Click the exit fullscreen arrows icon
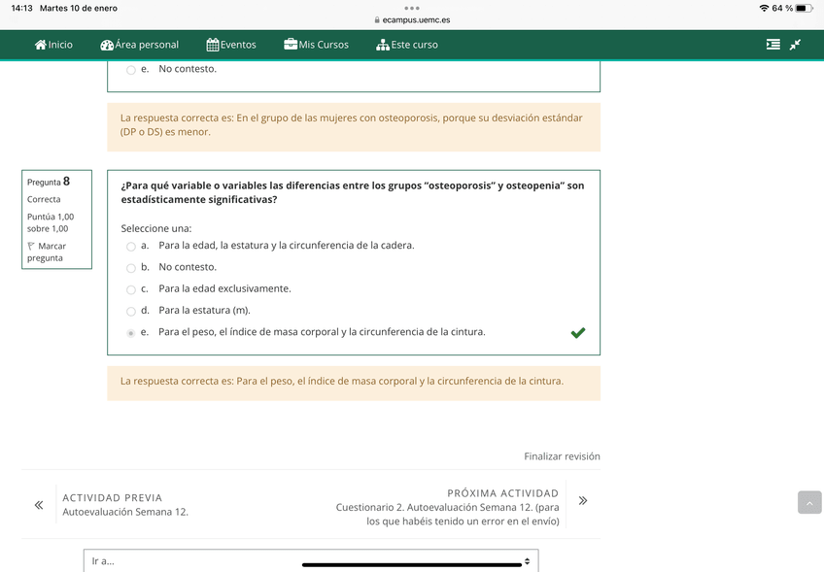This screenshot has width=824, height=572. [x=796, y=44]
